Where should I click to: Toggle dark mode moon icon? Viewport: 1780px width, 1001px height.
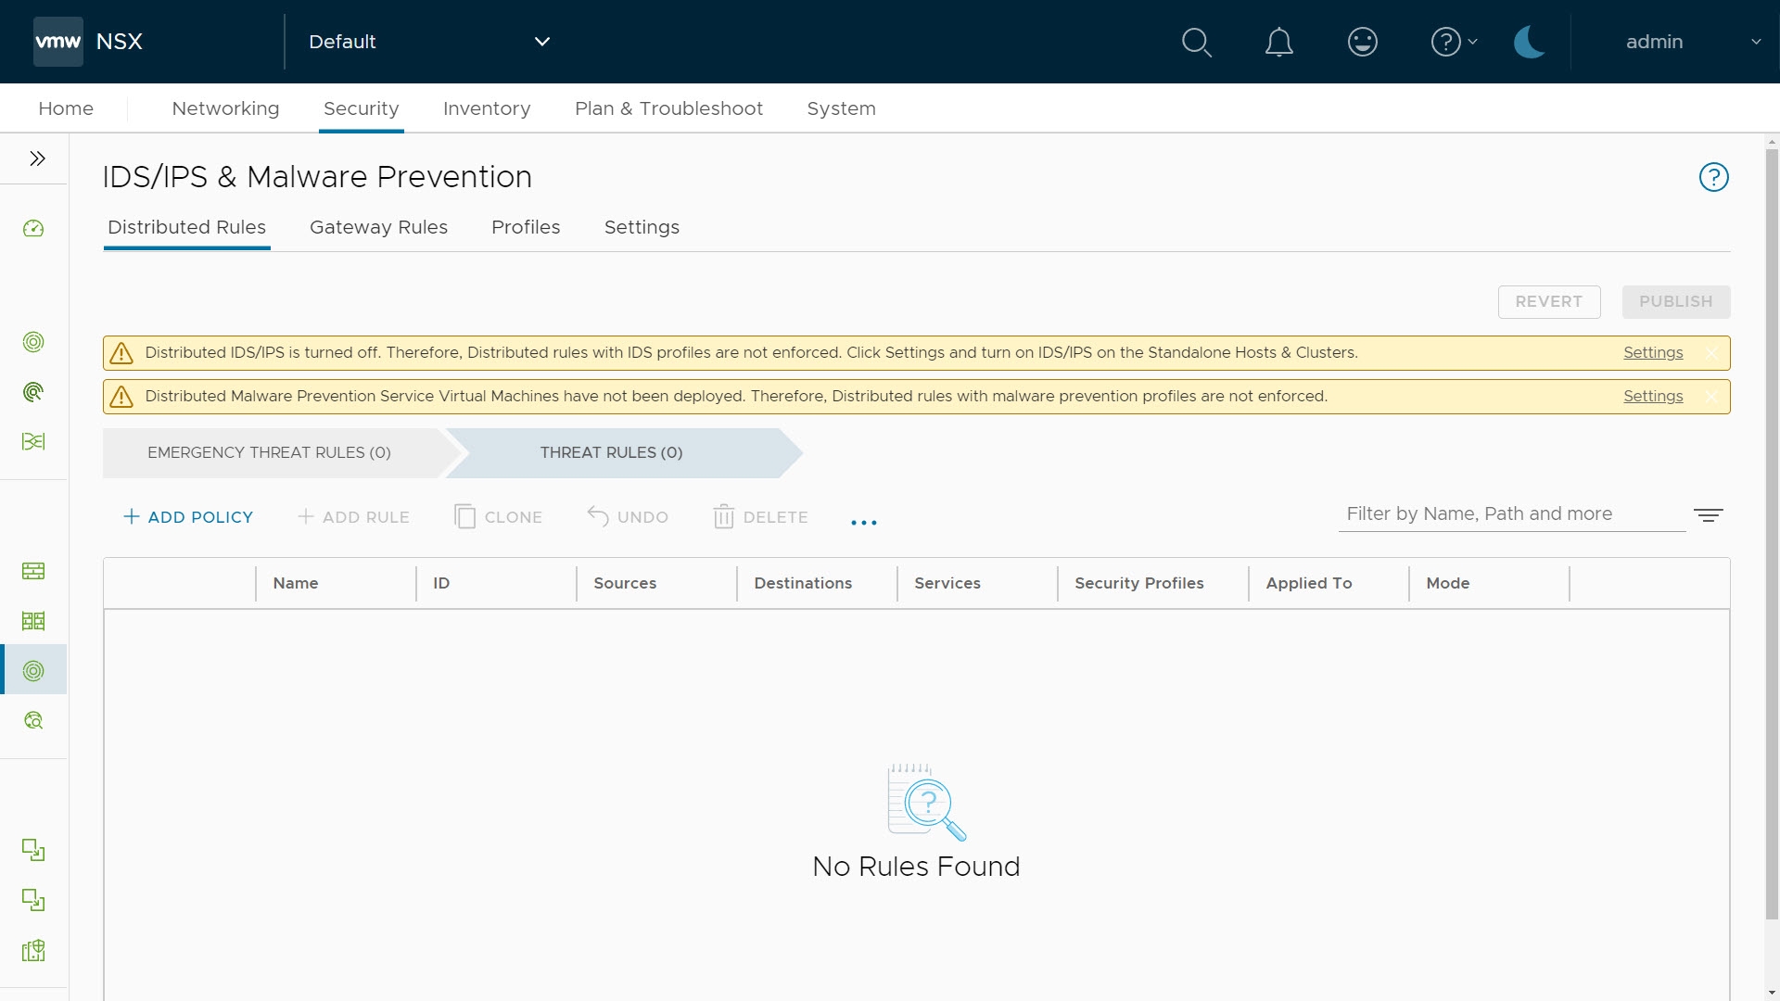[1528, 42]
